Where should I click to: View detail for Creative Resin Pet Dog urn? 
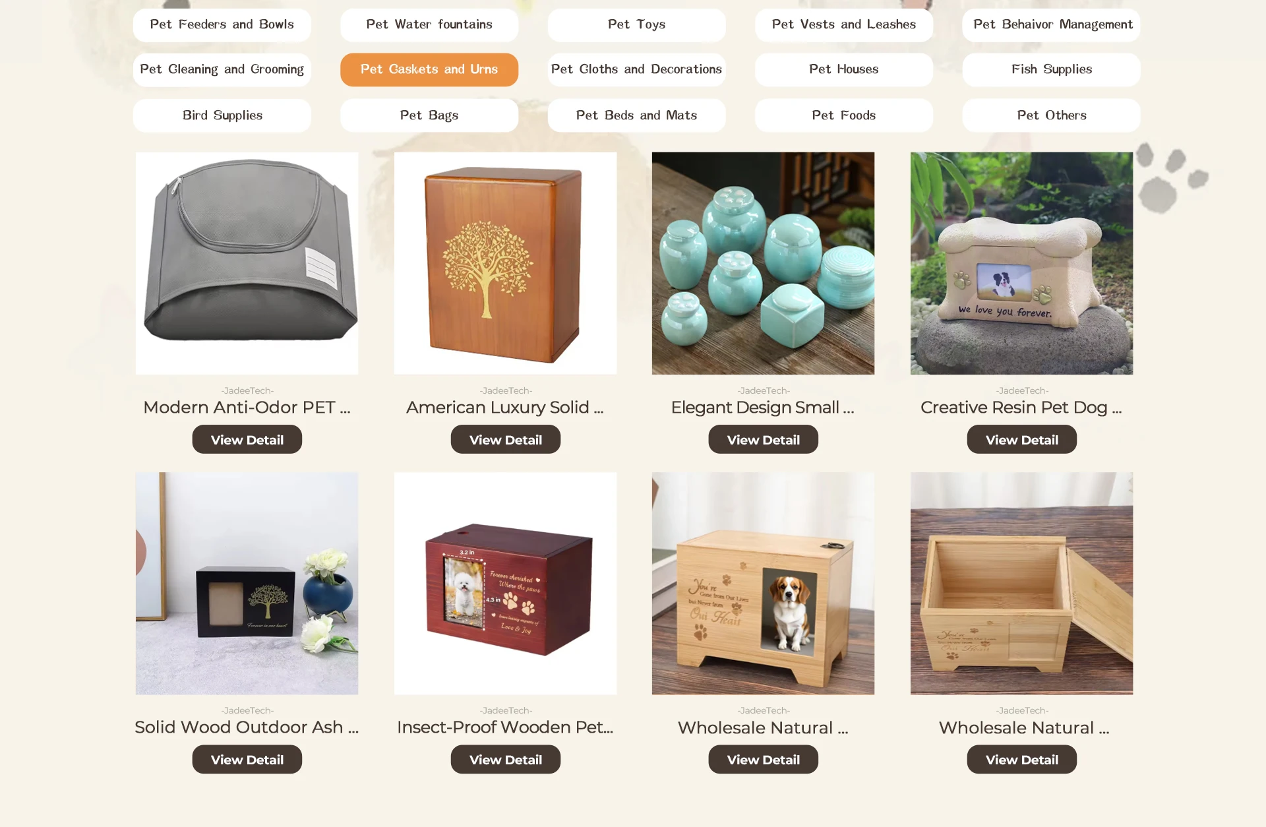[x=1021, y=439]
